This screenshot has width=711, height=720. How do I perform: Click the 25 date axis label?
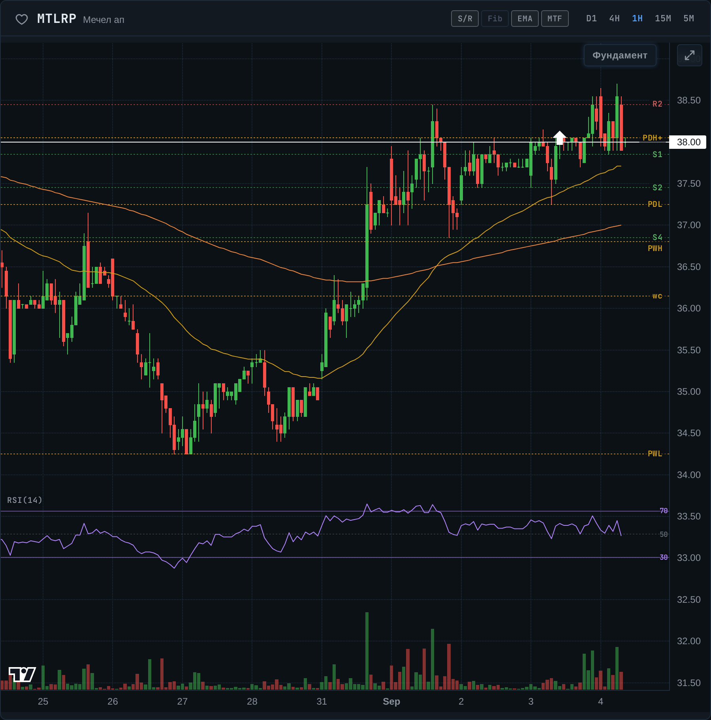point(43,701)
